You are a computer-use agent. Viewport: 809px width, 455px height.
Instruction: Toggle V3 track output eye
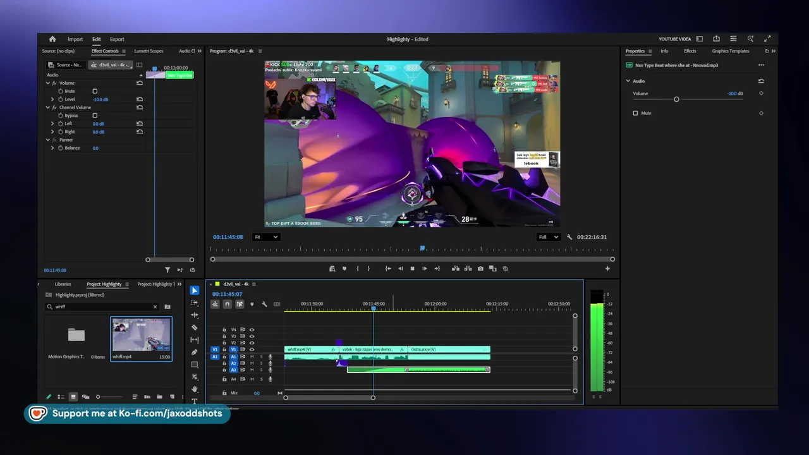(x=252, y=336)
